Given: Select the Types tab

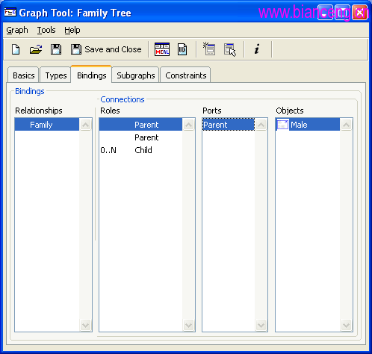Looking at the screenshot, I should coord(56,75).
